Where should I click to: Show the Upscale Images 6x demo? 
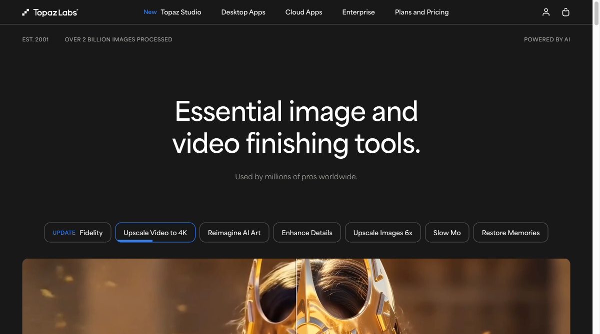[382, 233]
